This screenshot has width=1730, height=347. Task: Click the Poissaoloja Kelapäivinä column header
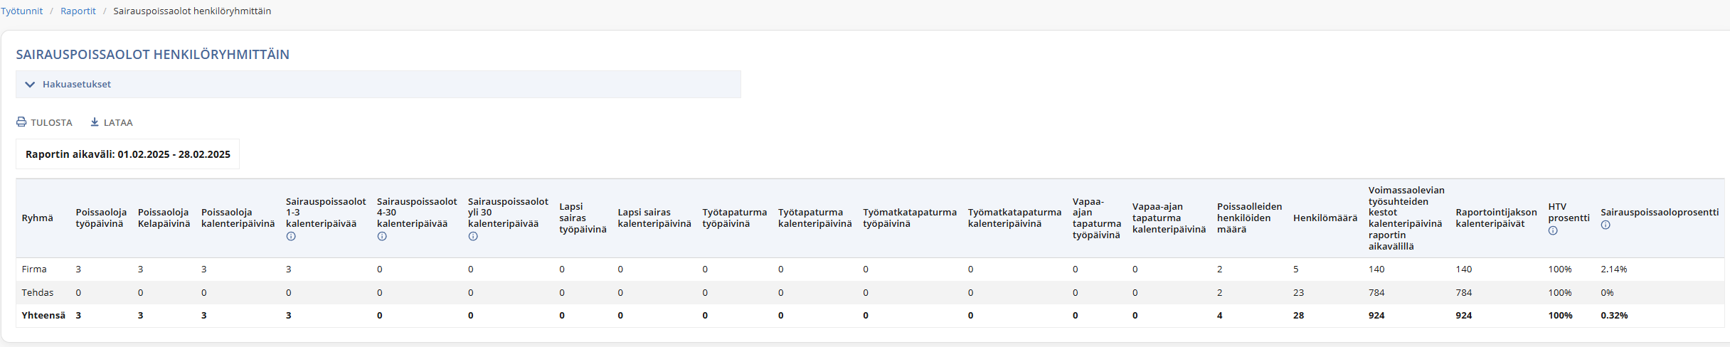point(164,218)
